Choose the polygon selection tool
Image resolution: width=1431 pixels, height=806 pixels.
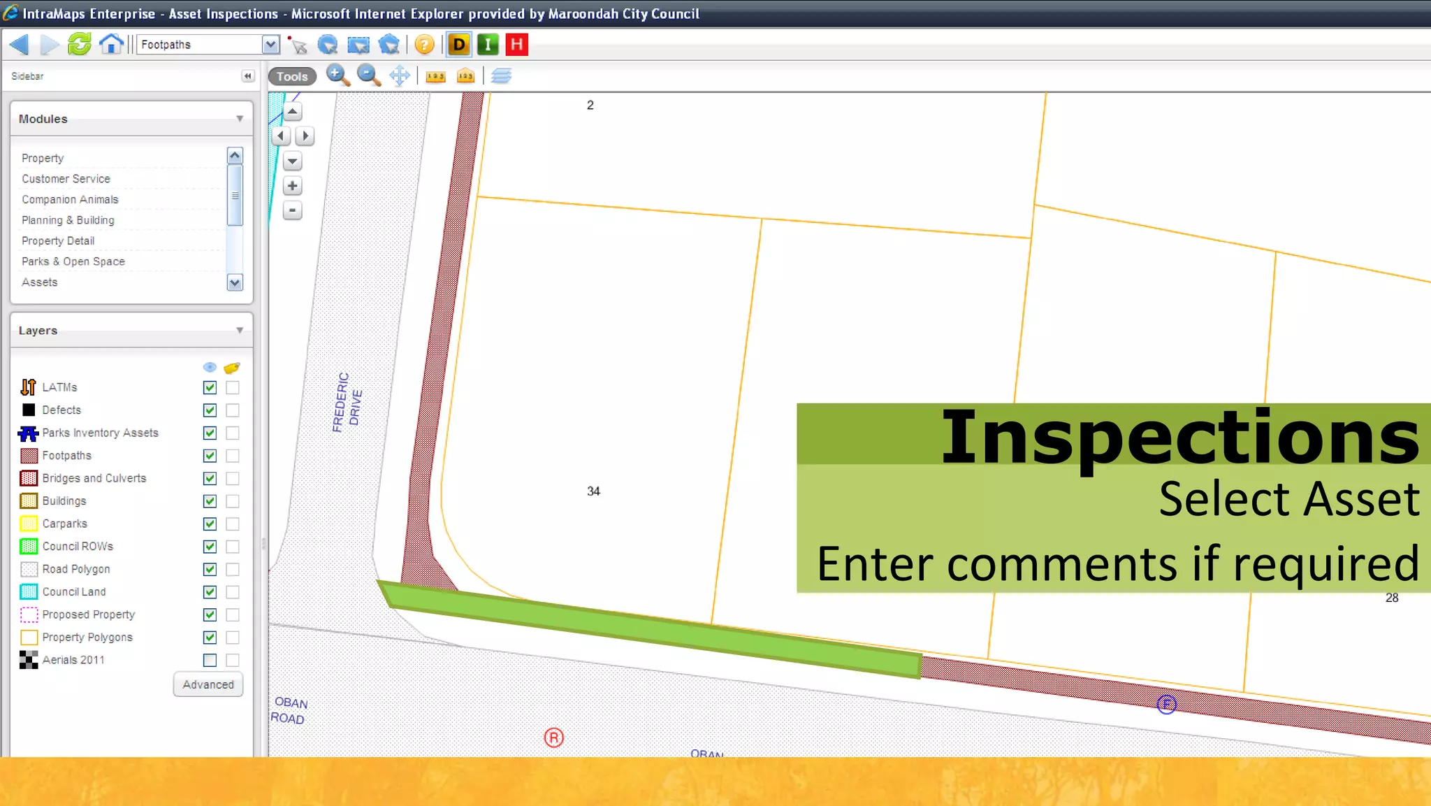click(388, 45)
